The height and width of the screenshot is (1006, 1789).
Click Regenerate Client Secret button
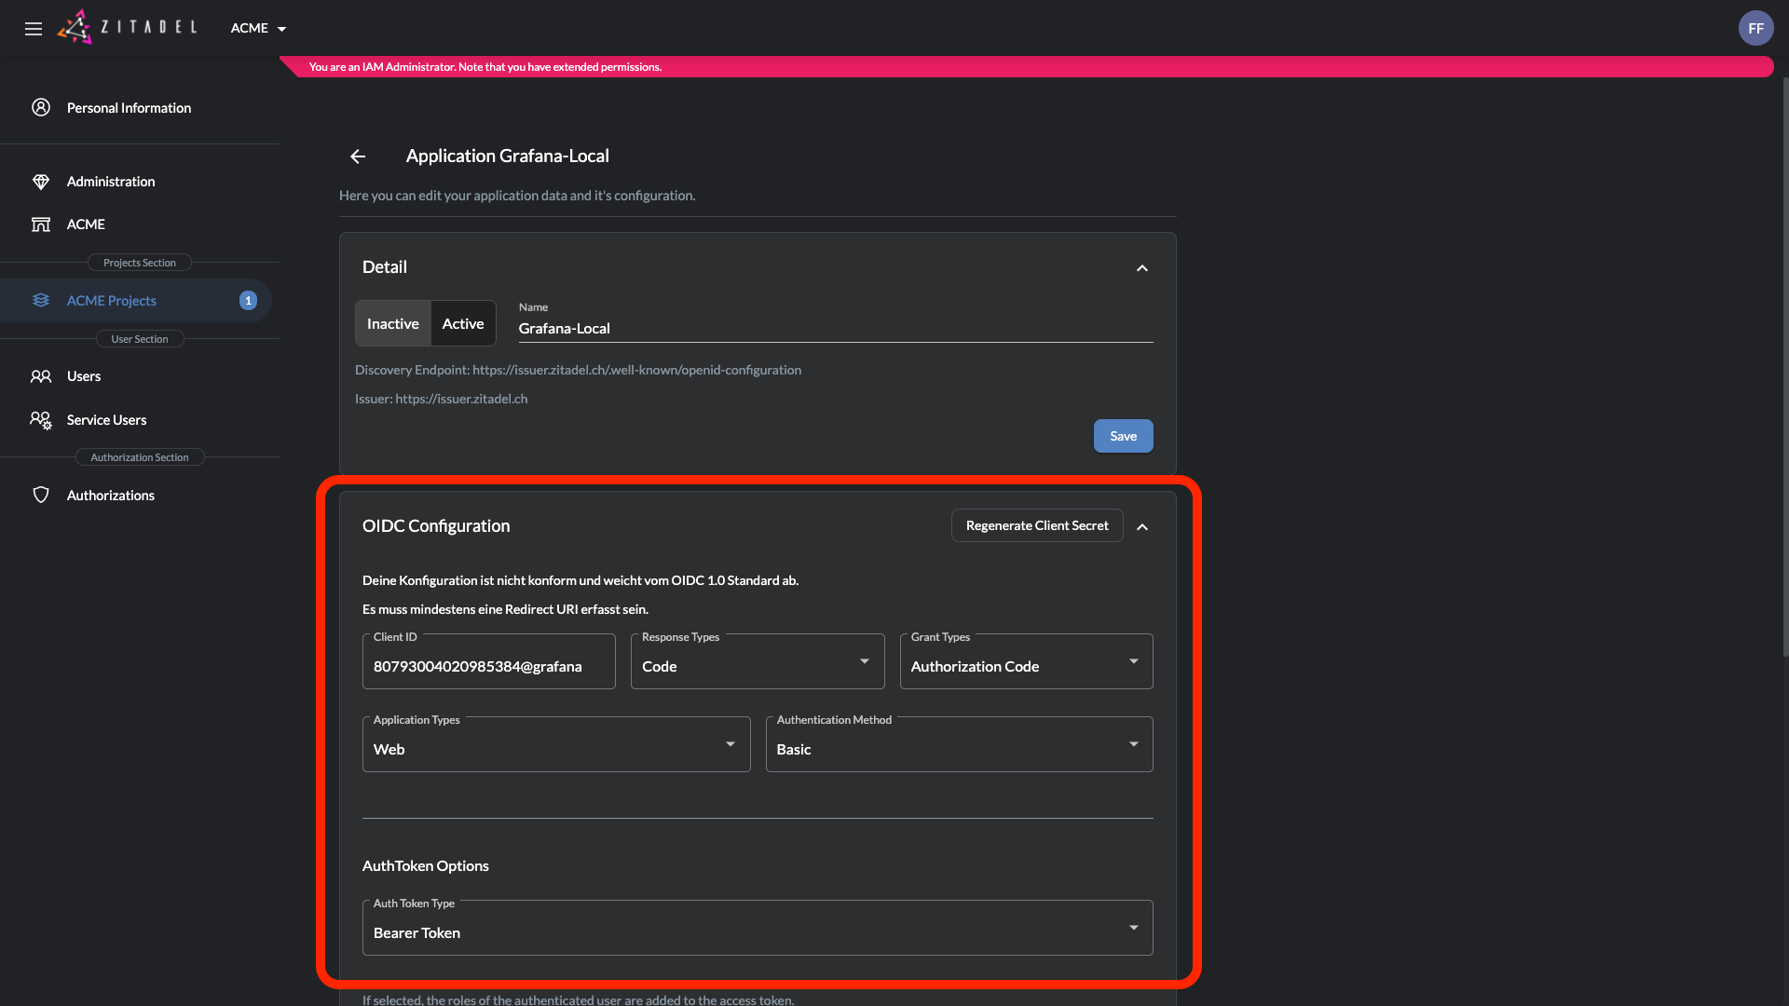click(x=1036, y=526)
